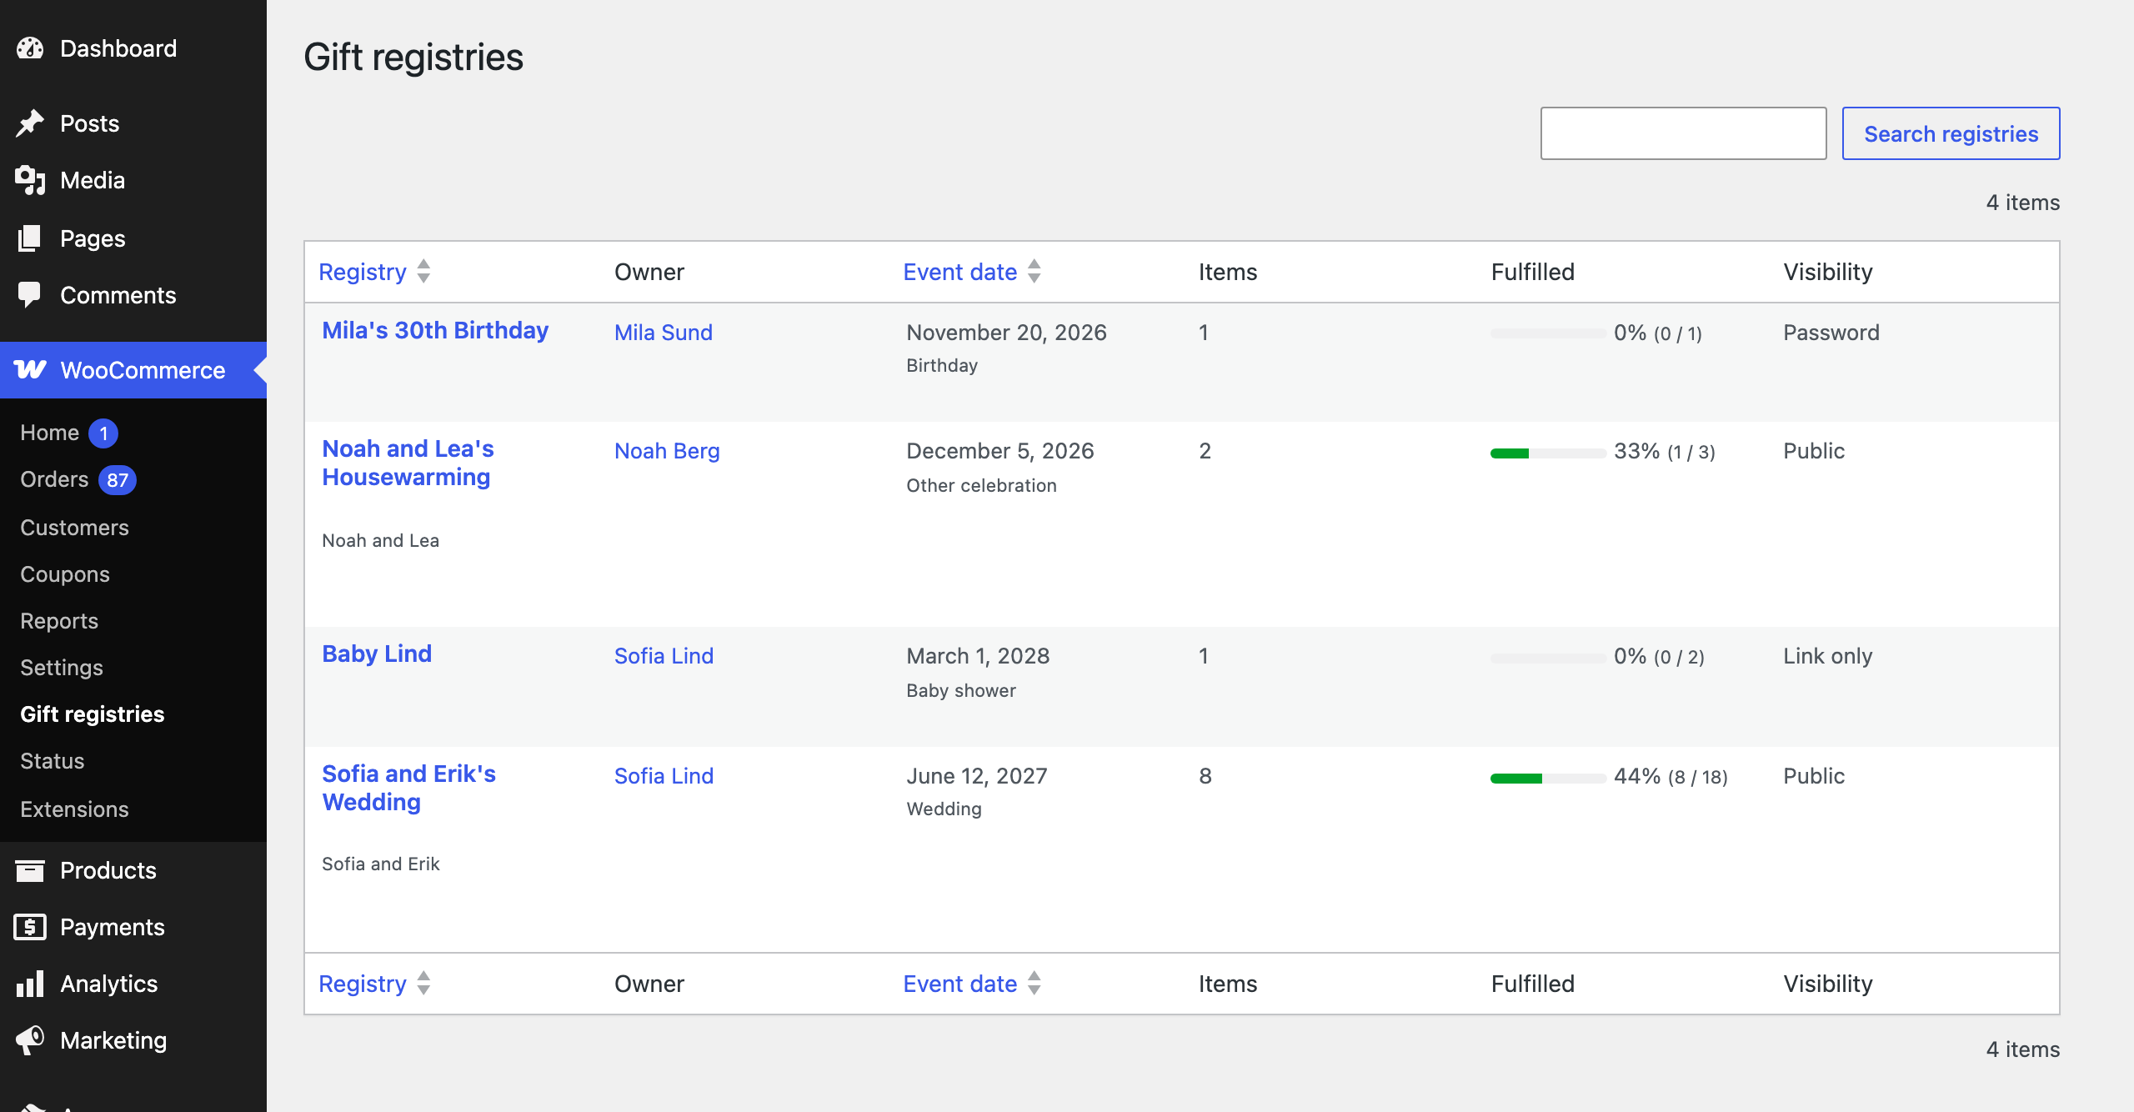Click the Orders badge showing 87
The height and width of the screenshot is (1112, 2134).
pos(118,480)
